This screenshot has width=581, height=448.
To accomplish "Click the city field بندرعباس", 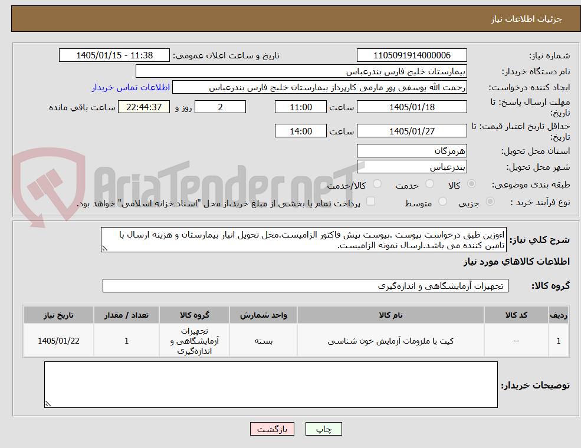I will [x=412, y=167].
